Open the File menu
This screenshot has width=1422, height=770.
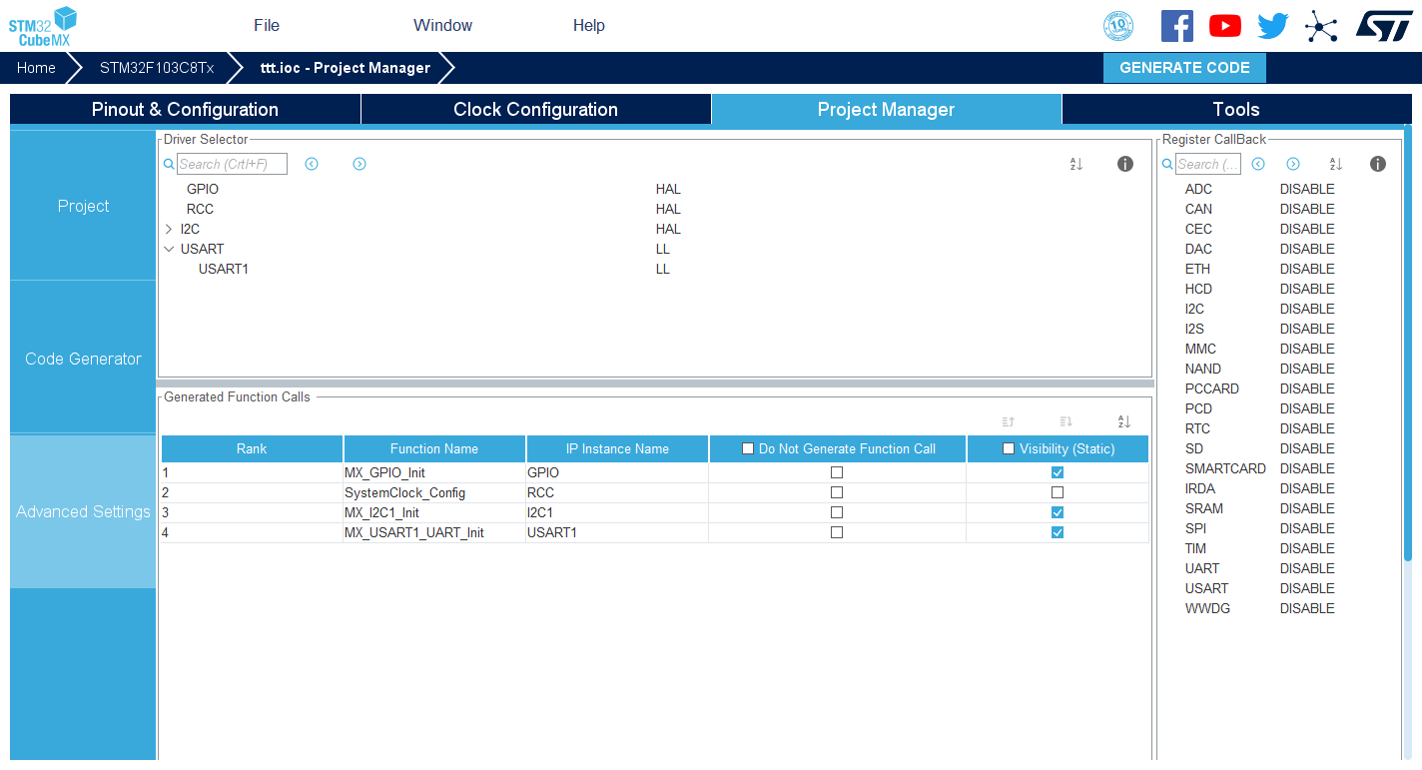click(267, 26)
